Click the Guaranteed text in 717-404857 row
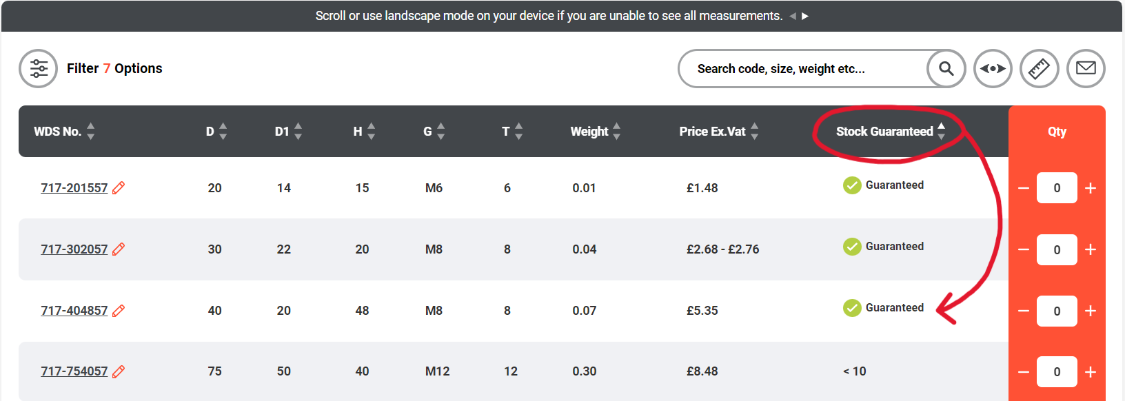The image size is (1125, 401). point(895,307)
